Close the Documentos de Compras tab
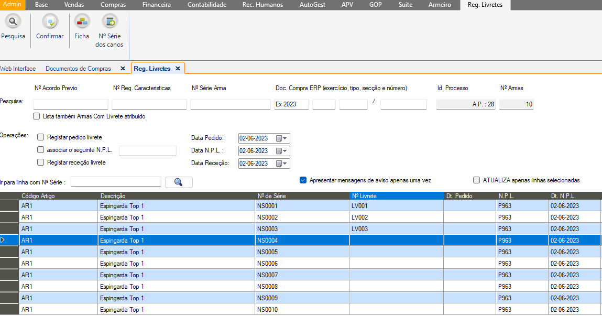 (123, 69)
